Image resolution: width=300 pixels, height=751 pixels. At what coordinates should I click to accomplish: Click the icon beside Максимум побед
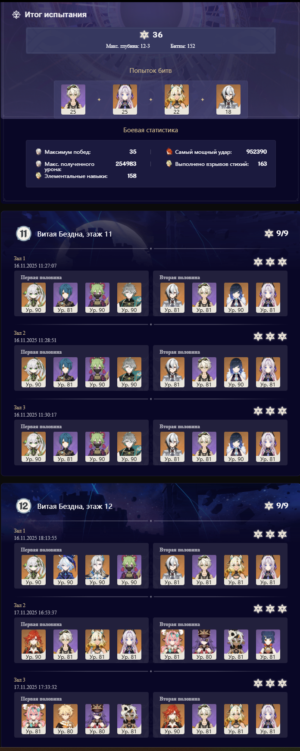(39, 152)
